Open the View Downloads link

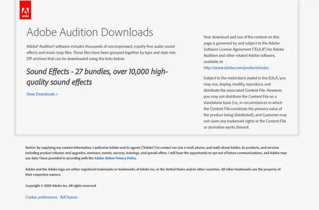coord(42,94)
